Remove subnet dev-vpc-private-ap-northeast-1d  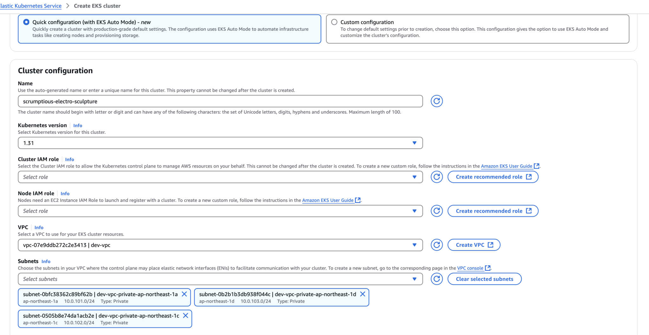click(x=363, y=294)
